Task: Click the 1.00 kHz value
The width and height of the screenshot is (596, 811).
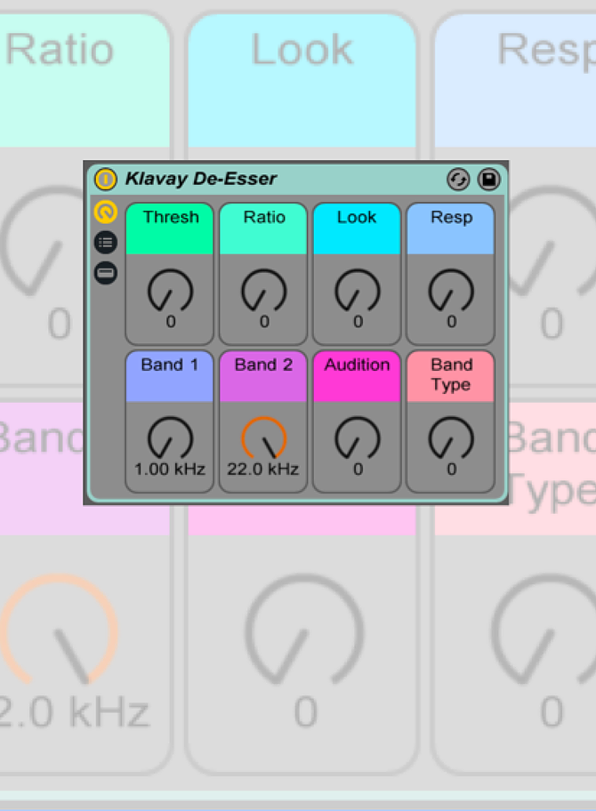Action: (x=170, y=470)
